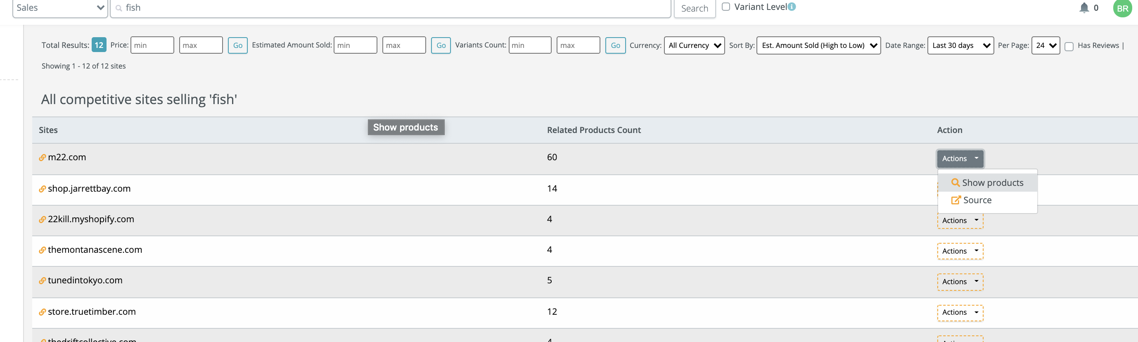This screenshot has height=342, width=1138.
Task: Open the shop.jarrettbay.com site link
Action: click(89, 189)
